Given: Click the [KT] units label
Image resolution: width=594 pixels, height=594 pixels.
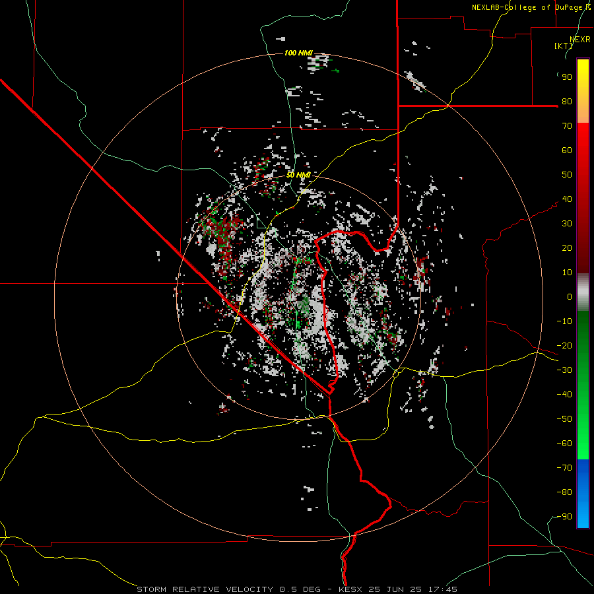Looking at the screenshot, I should (x=564, y=46).
